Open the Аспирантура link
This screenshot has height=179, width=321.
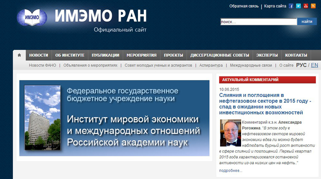(211, 65)
